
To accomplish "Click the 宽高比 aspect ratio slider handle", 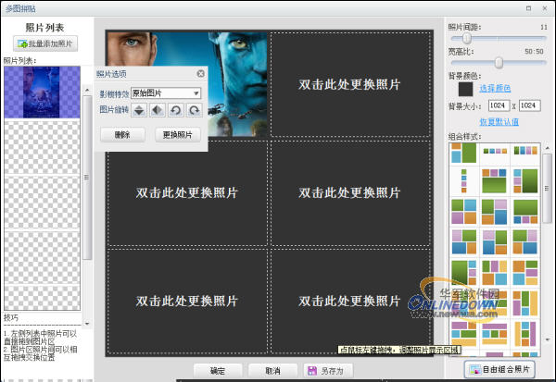I will pyautogui.click(x=499, y=63).
